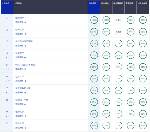Image resolution: width=150 pixels, height=132 pixels.
Task: Click 77% satisfaction circle for 伦敦政治经济学院
Action: click(118, 44)
